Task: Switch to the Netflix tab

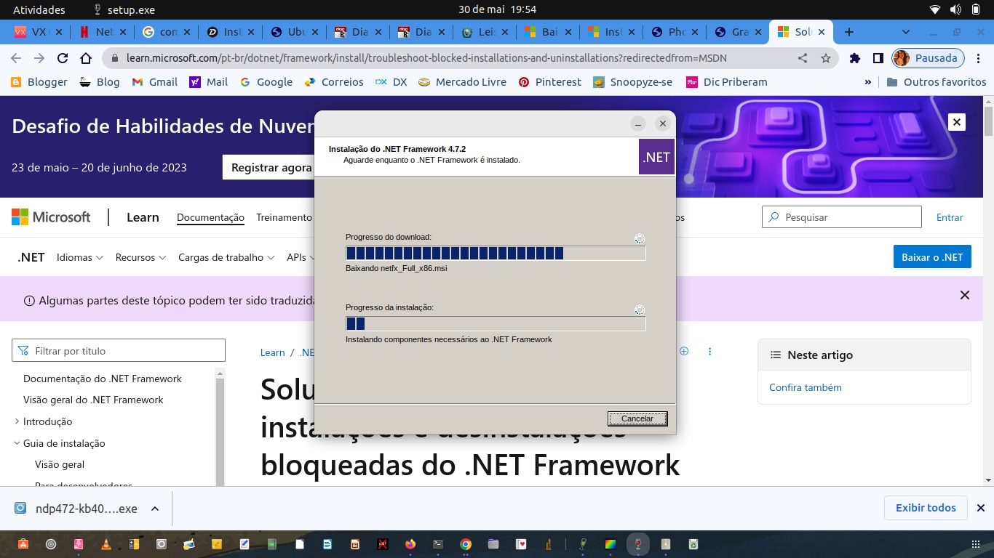Action: pos(103,32)
